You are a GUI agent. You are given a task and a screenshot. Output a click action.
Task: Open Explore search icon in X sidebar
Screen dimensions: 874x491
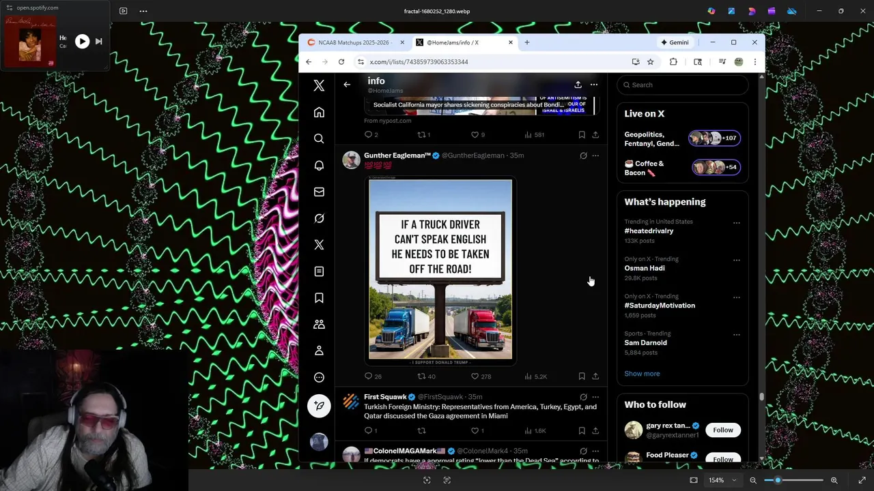pyautogui.click(x=319, y=138)
